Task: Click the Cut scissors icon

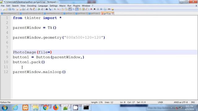Action: (28, 9)
